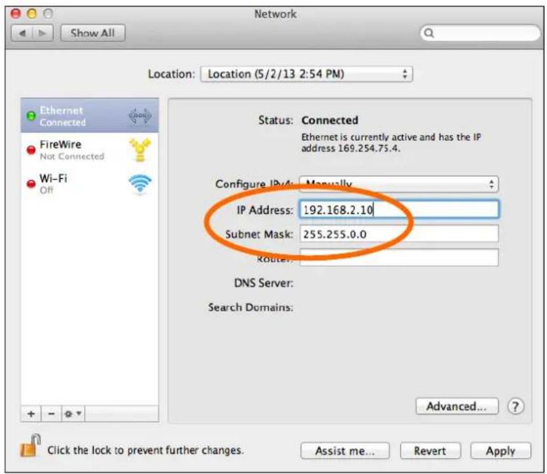The height and width of the screenshot is (474, 547).
Task: Click the Connected status text
Action: (x=330, y=121)
